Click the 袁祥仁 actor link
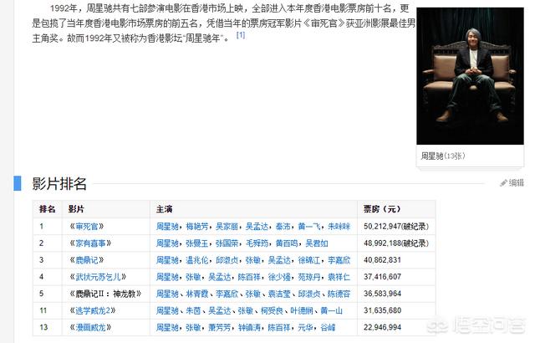Image resolution: width=535 pixels, height=343 pixels. point(339,277)
